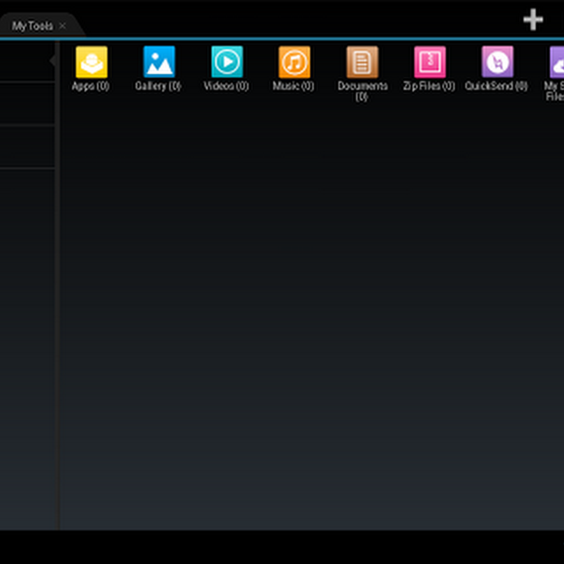Open the Videos category icon
564x564 pixels.
coord(227,62)
